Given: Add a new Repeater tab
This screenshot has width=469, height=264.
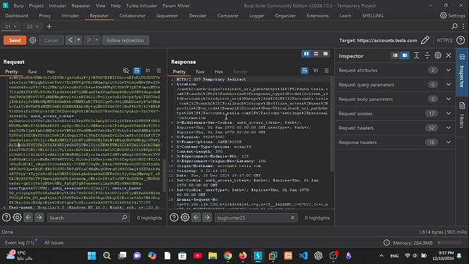Looking at the screenshot, I should pyautogui.click(x=49, y=27).
